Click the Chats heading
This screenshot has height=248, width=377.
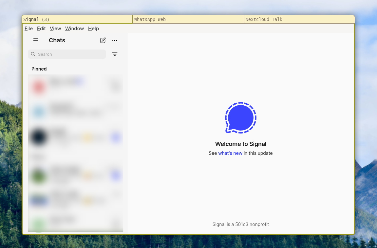(x=57, y=40)
